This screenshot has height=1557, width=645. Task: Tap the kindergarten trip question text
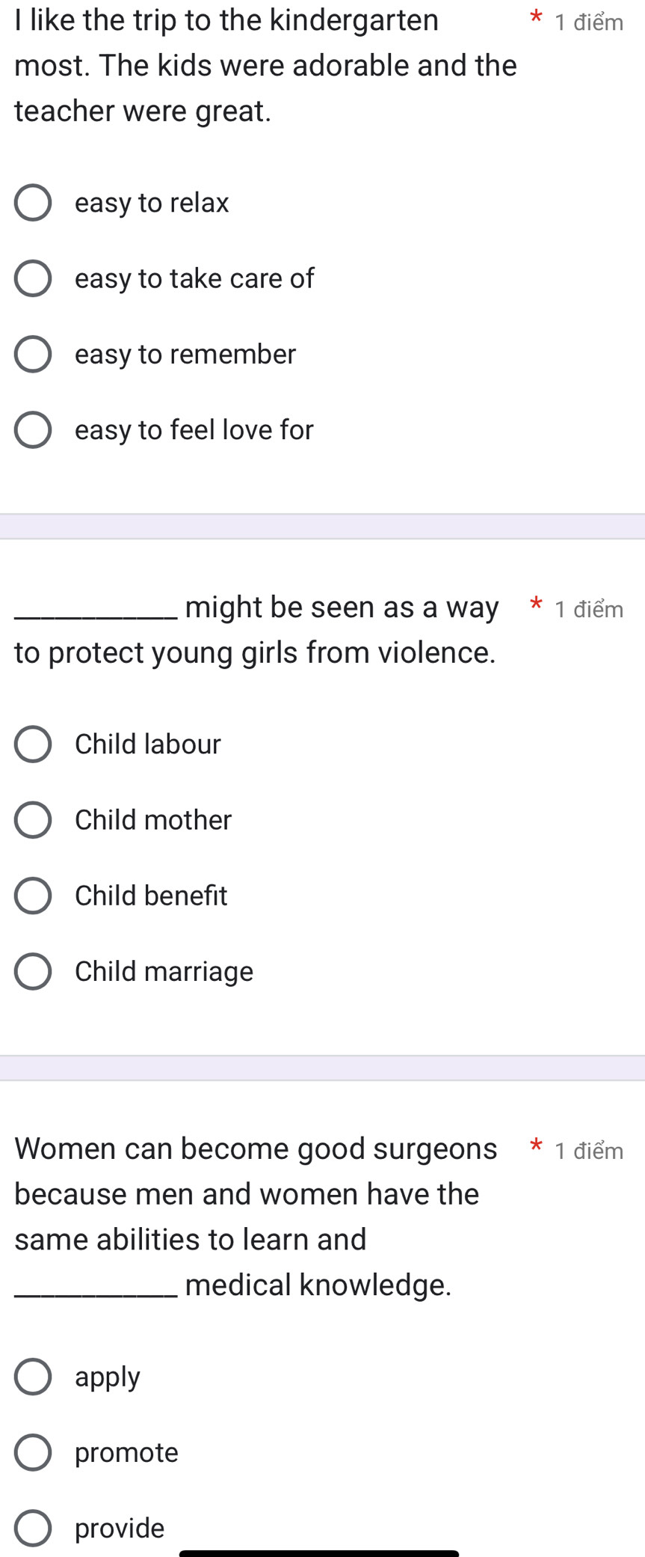pos(265,66)
